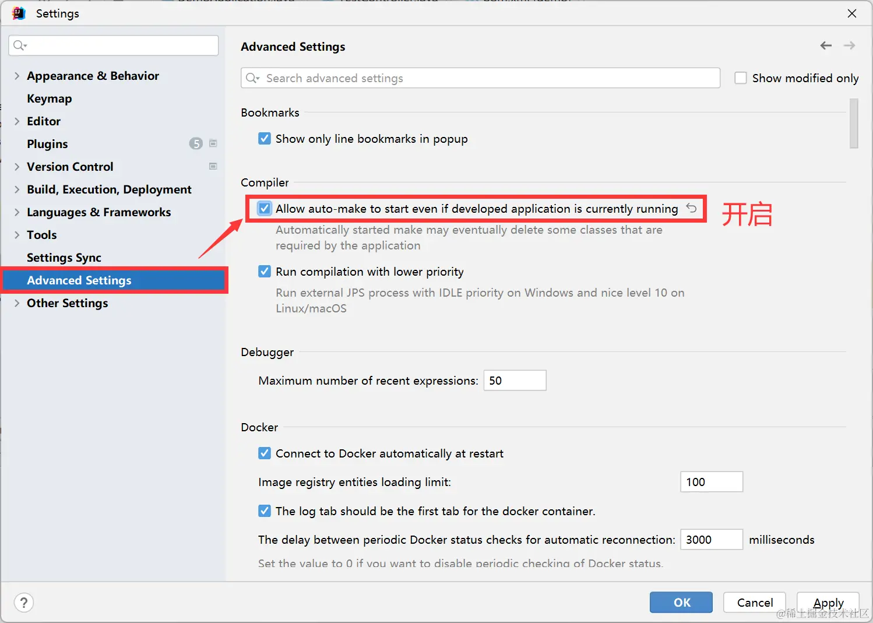Toggle Allow auto-make to start checkbox

(265, 209)
